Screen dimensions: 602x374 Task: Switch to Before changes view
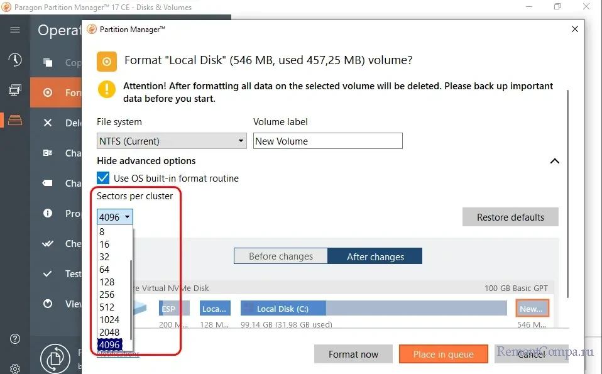pyautogui.click(x=281, y=256)
